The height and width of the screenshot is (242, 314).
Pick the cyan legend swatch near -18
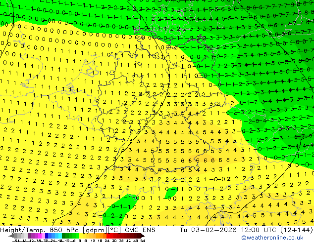pyautogui.click(x=60, y=236)
